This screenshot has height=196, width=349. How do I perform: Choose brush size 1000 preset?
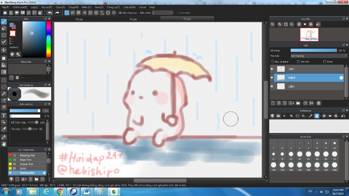334,166
